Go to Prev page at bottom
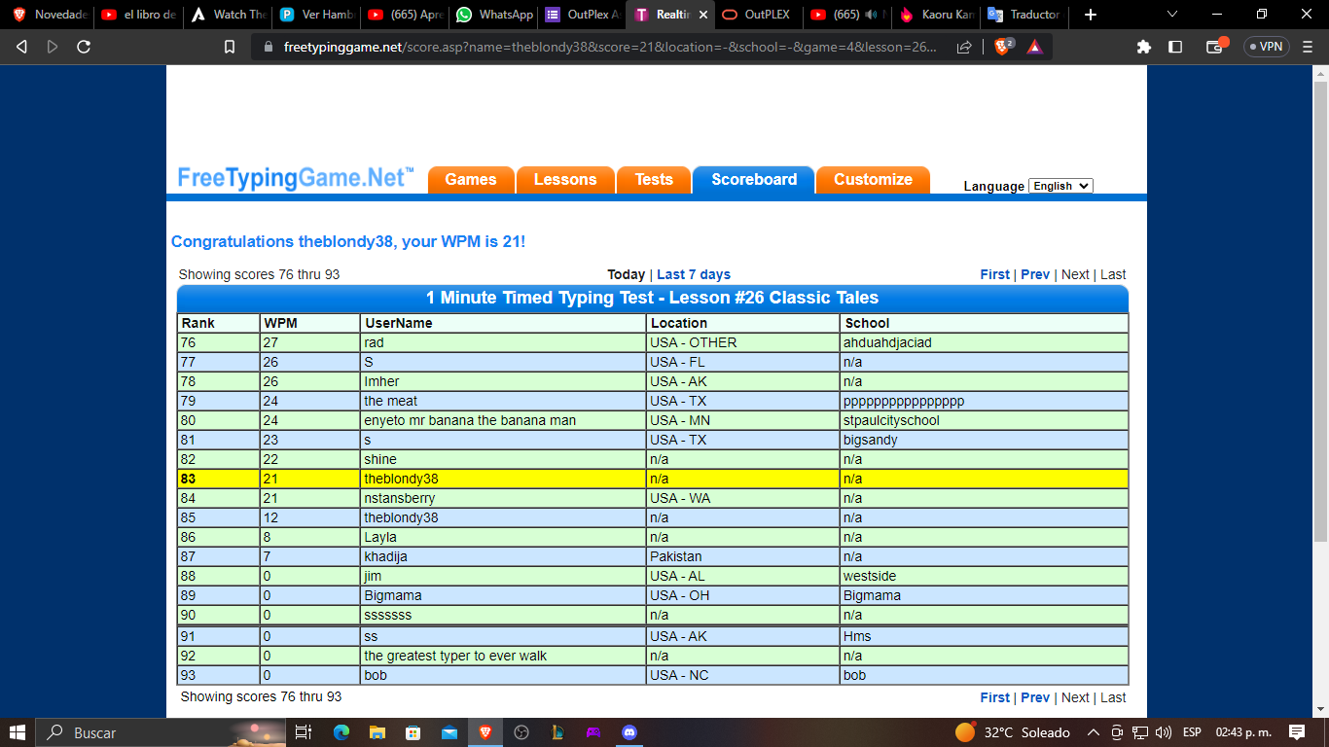Image resolution: width=1329 pixels, height=747 pixels. coord(1035,697)
